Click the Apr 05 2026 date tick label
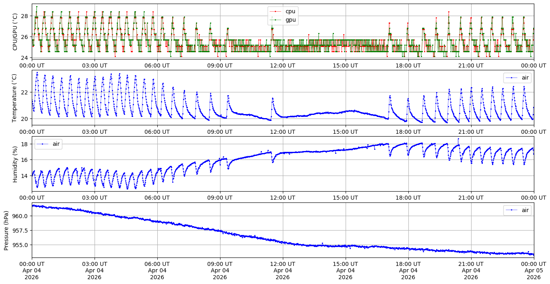The height and width of the screenshot is (284, 550). click(534, 274)
